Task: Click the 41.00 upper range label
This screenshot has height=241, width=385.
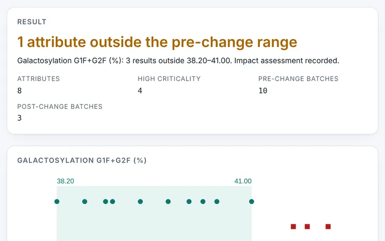Action: [x=243, y=181]
